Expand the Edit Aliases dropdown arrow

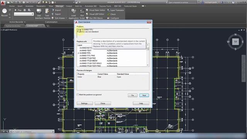click(x=66, y=18)
